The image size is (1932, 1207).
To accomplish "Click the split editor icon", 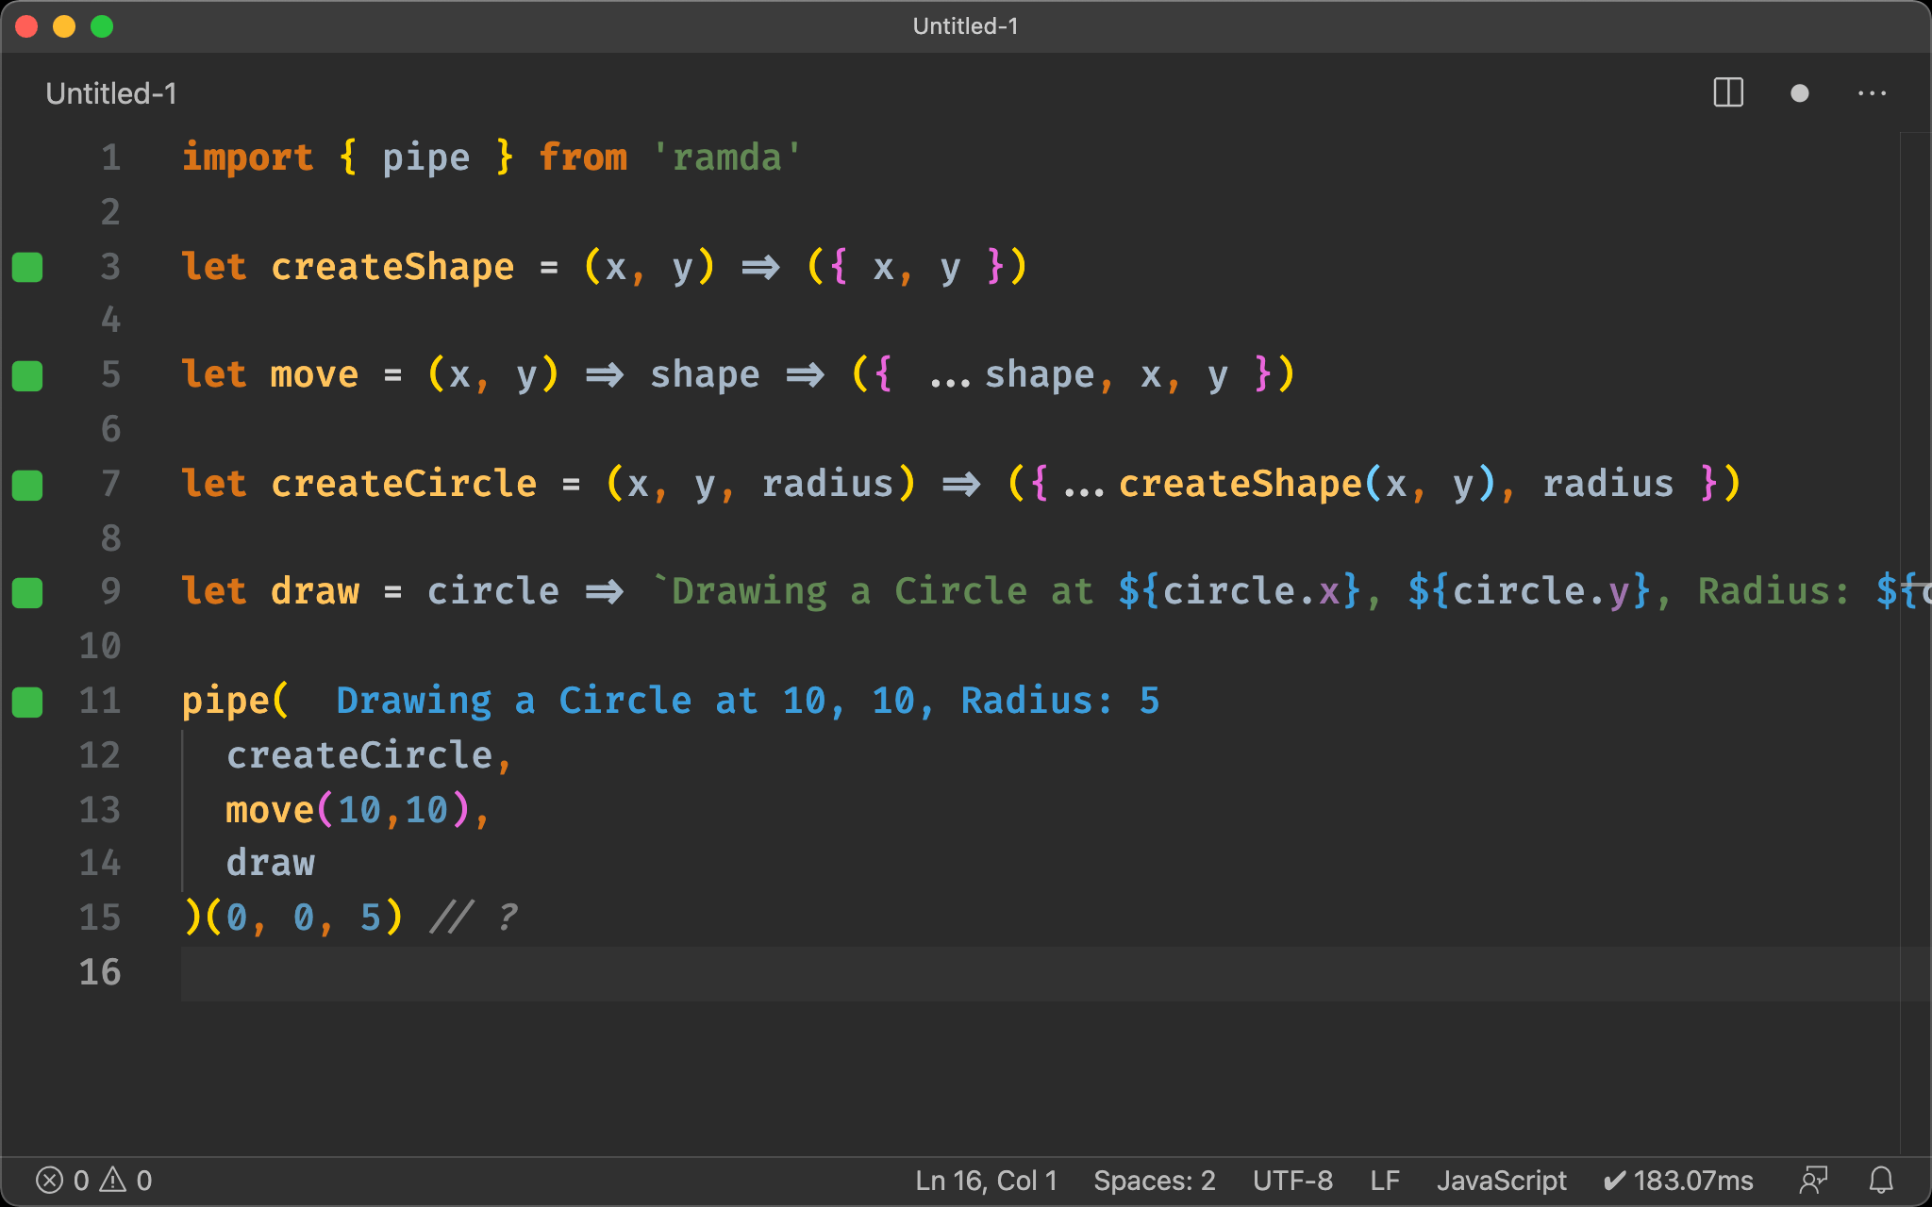I will click(1727, 92).
